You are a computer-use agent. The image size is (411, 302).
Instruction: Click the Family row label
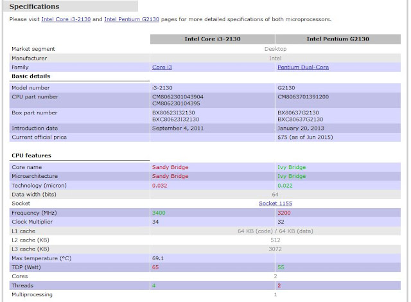pyautogui.click(x=20, y=67)
